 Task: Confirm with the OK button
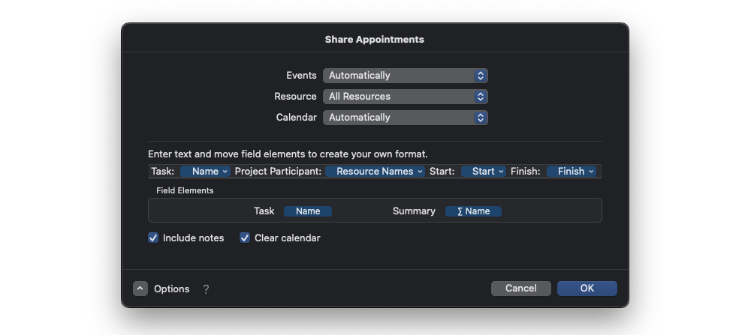tap(587, 289)
